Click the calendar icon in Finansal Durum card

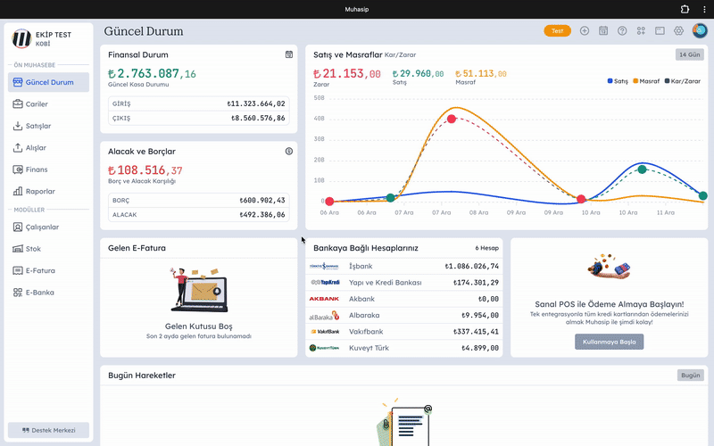(289, 54)
